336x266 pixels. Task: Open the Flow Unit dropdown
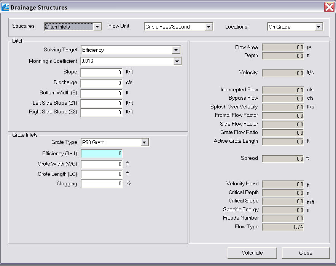pos(208,27)
